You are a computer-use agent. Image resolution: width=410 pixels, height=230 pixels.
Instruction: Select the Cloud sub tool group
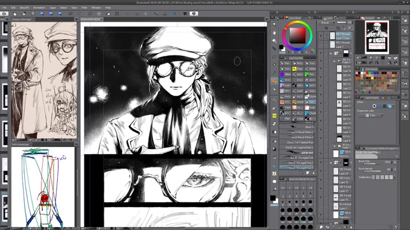click(311, 113)
